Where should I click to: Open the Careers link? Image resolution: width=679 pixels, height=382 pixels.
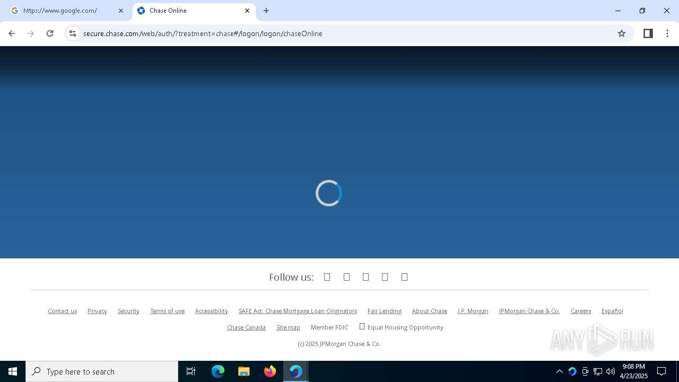click(581, 311)
